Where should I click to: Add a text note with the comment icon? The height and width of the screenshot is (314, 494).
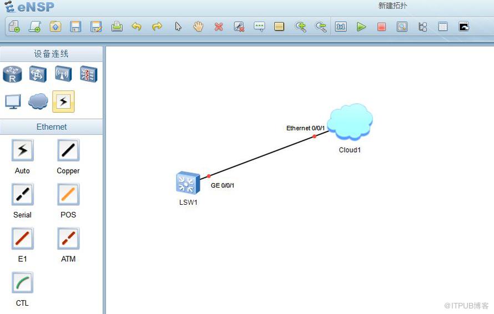pyautogui.click(x=259, y=27)
